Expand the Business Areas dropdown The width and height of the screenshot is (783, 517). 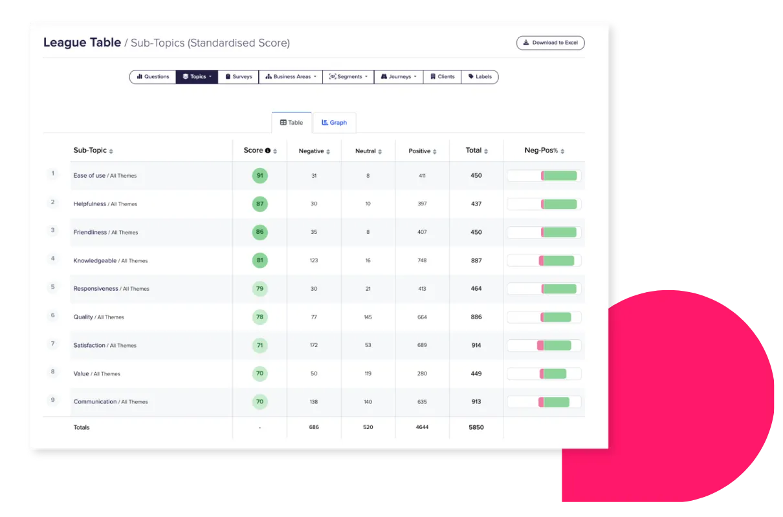tap(316, 77)
